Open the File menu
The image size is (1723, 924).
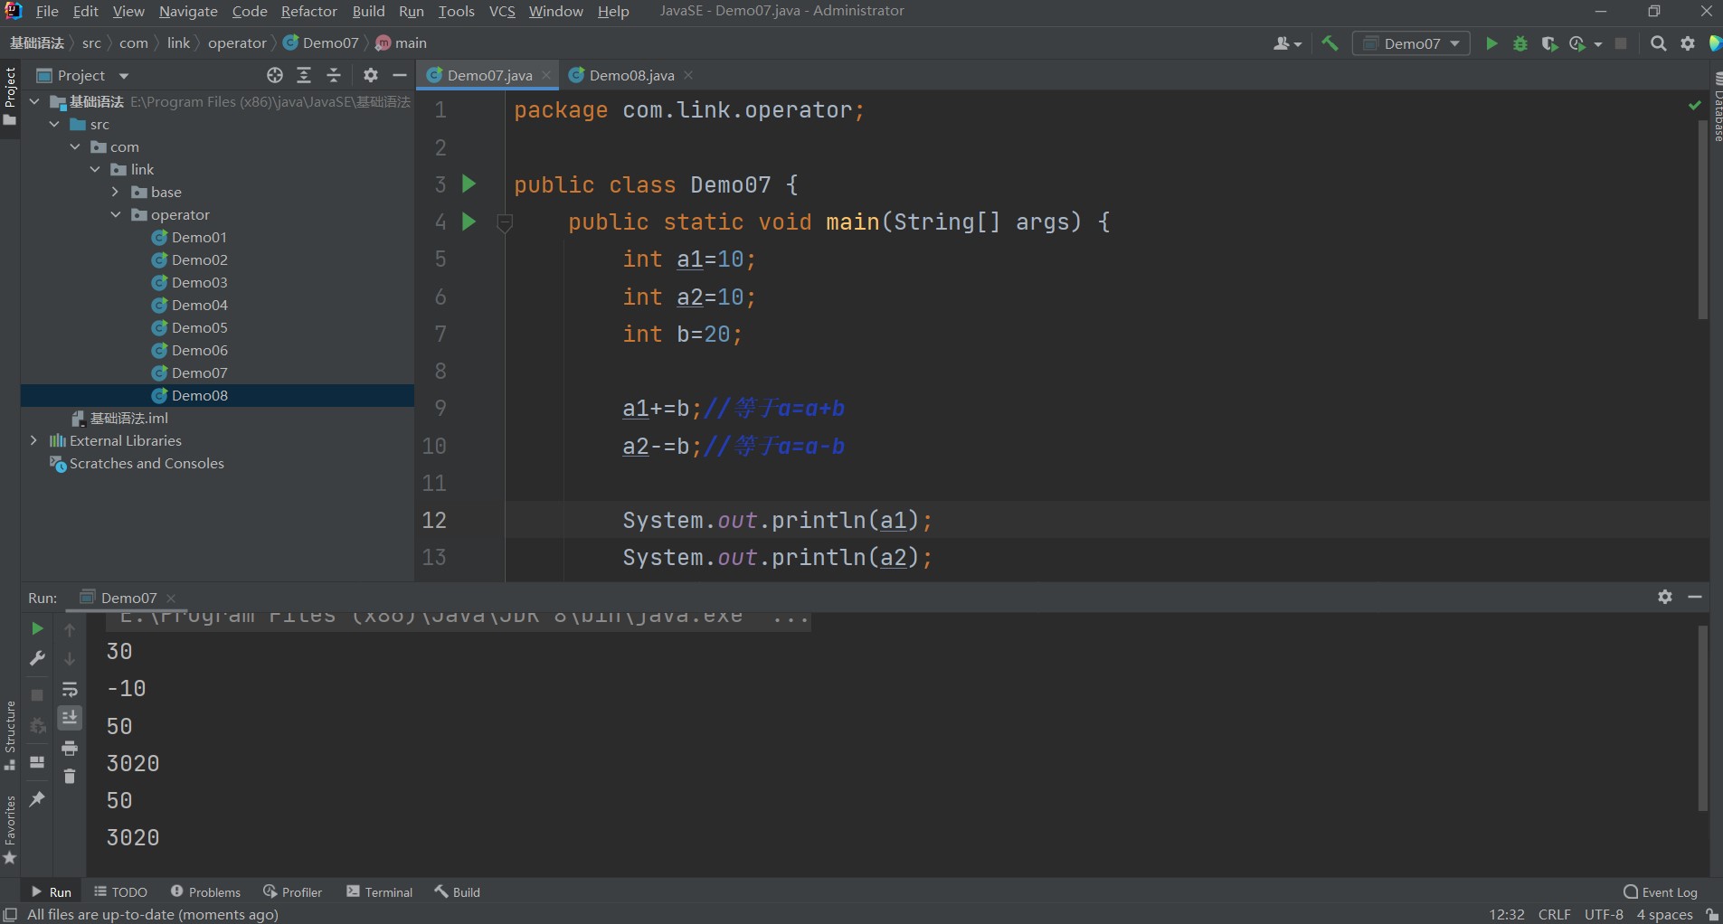point(47,11)
